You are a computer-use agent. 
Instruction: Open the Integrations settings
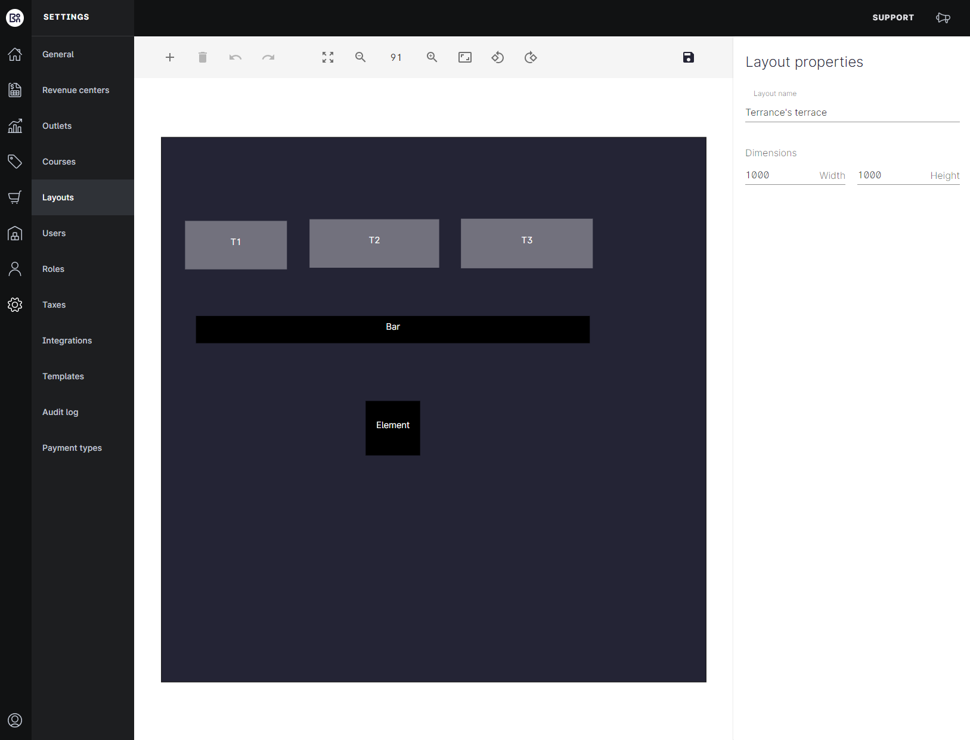click(x=67, y=340)
